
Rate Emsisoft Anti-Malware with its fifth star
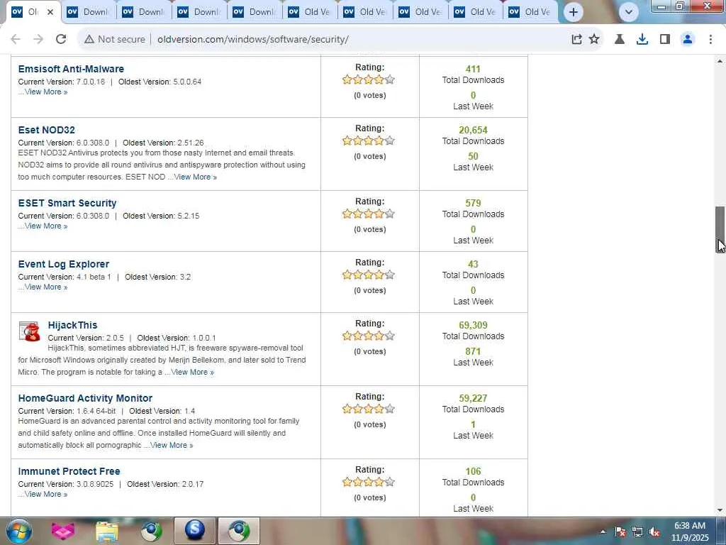tap(390, 79)
